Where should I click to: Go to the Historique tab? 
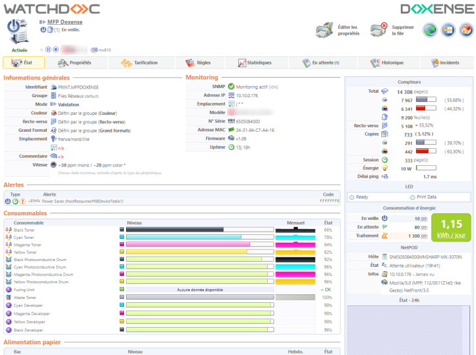(x=387, y=63)
